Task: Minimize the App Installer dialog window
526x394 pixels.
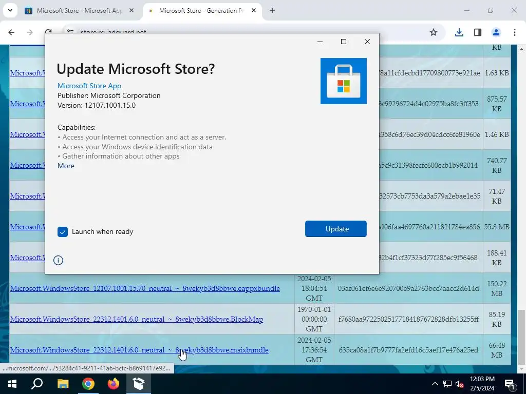Action: [320, 42]
